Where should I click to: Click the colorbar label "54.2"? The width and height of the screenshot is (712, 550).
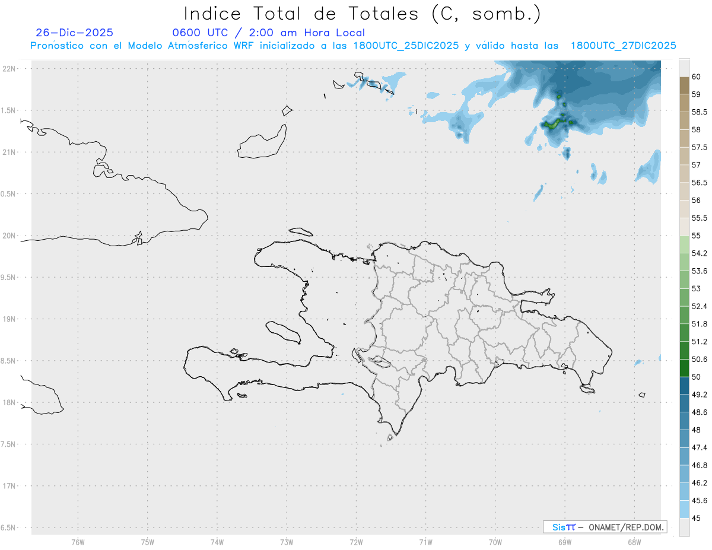(x=700, y=253)
